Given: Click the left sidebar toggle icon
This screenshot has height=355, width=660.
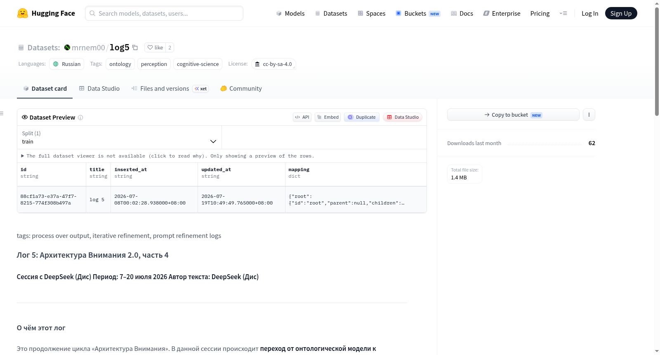Looking at the screenshot, I should pos(2,113).
